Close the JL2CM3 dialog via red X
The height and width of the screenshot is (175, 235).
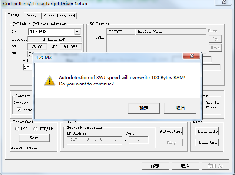point(191,56)
